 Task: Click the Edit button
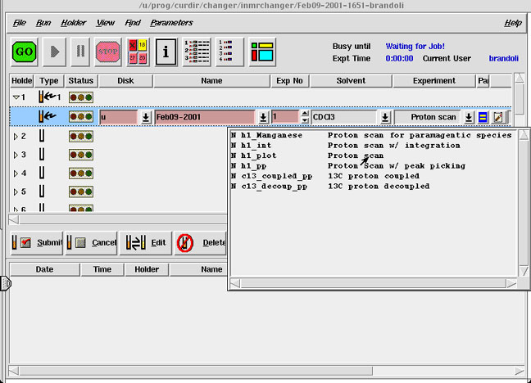click(146, 243)
